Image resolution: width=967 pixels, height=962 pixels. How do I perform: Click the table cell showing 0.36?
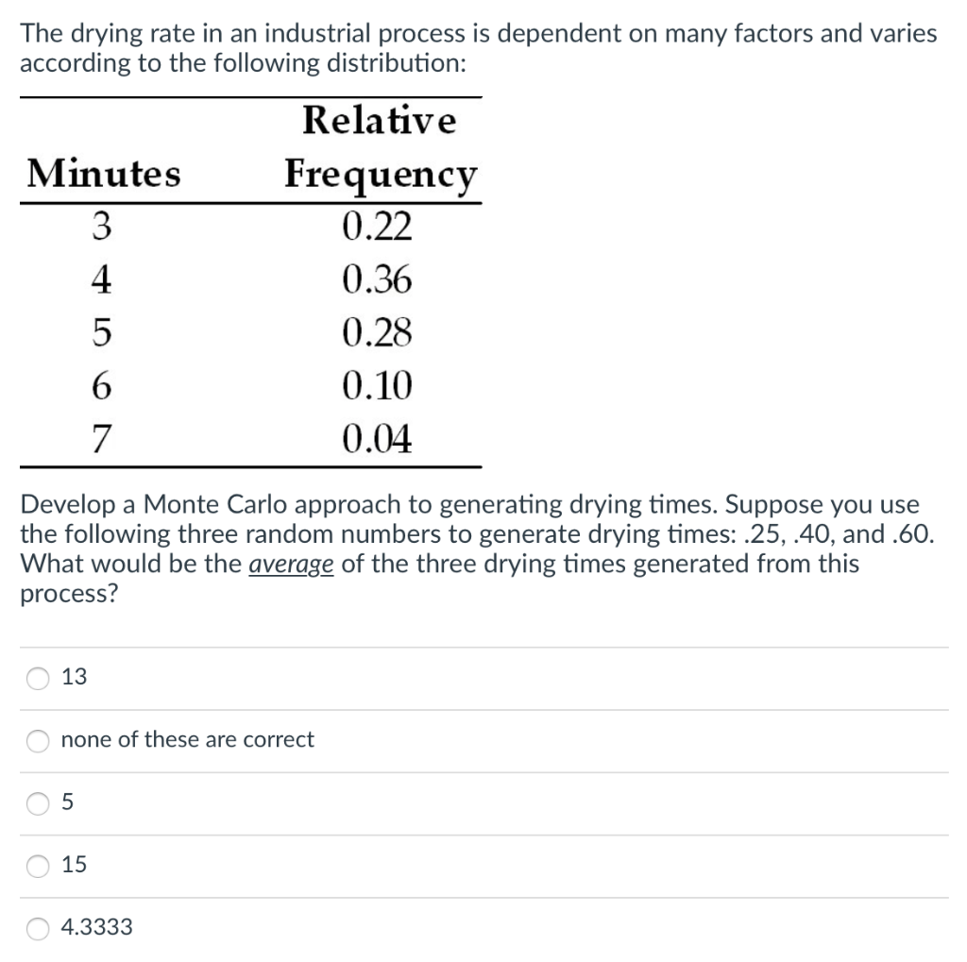tap(380, 278)
